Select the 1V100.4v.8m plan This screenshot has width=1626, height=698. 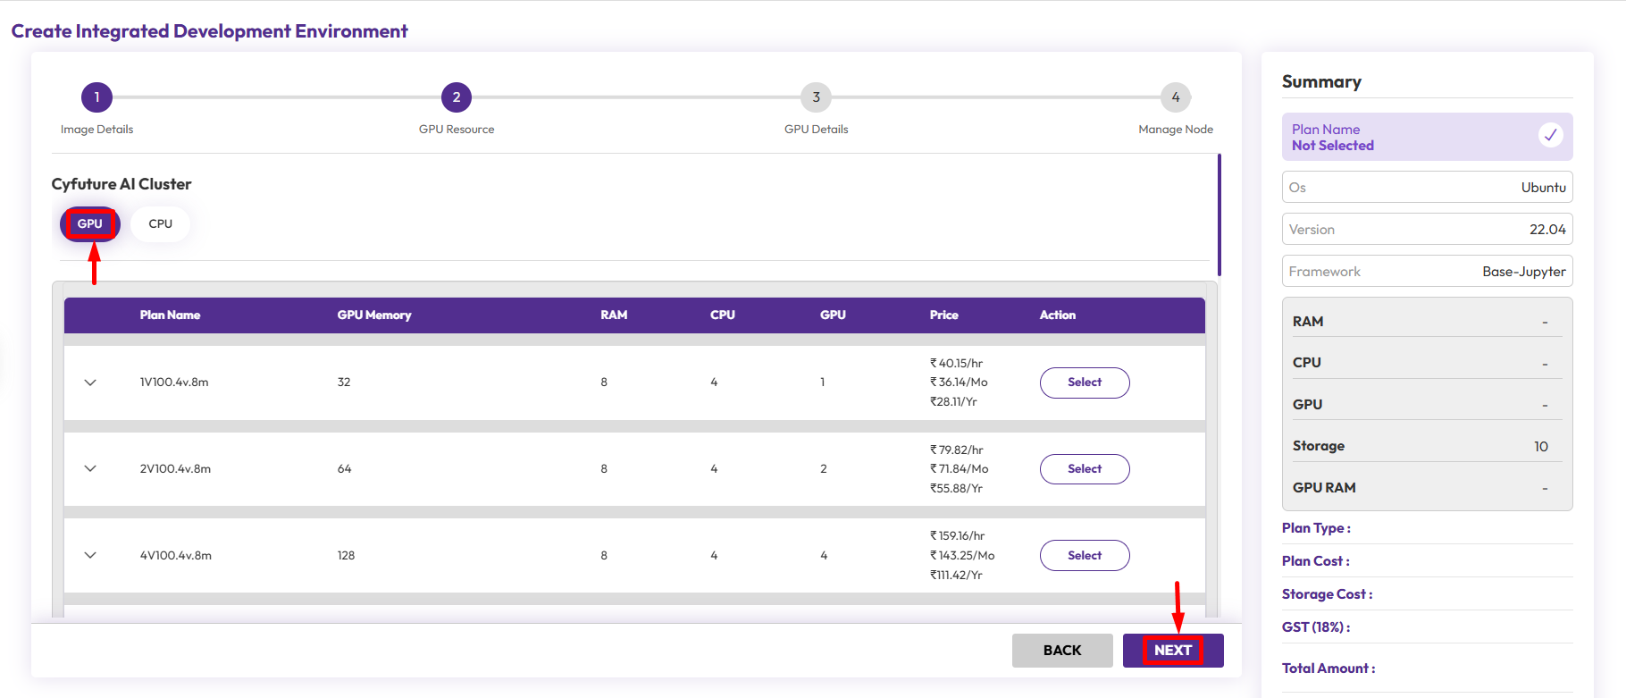click(x=1084, y=383)
